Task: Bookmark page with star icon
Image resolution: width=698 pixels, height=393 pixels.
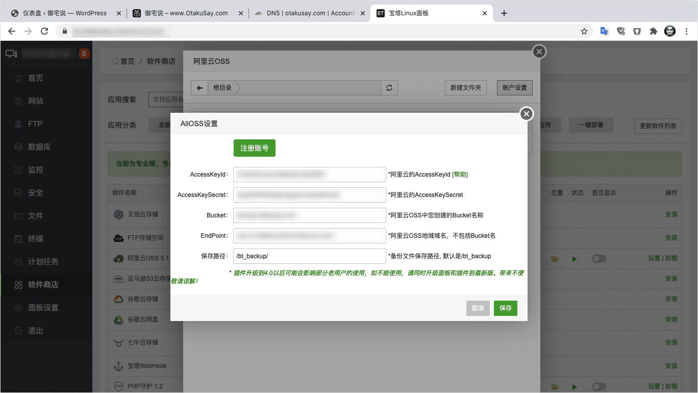Action: pyautogui.click(x=584, y=31)
